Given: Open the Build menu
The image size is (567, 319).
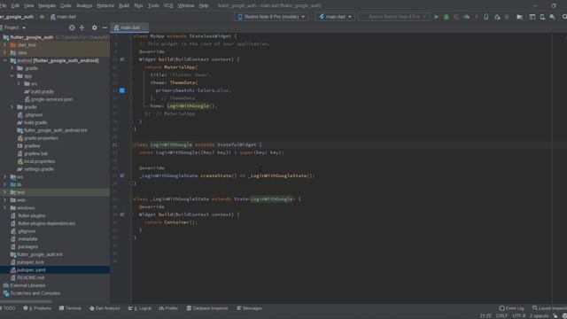Looking at the screenshot, I should (124, 6).
